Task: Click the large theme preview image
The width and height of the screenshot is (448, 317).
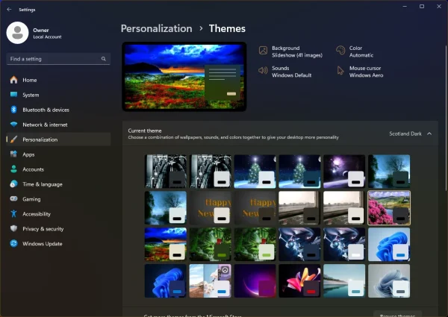Action: [184, 77]
